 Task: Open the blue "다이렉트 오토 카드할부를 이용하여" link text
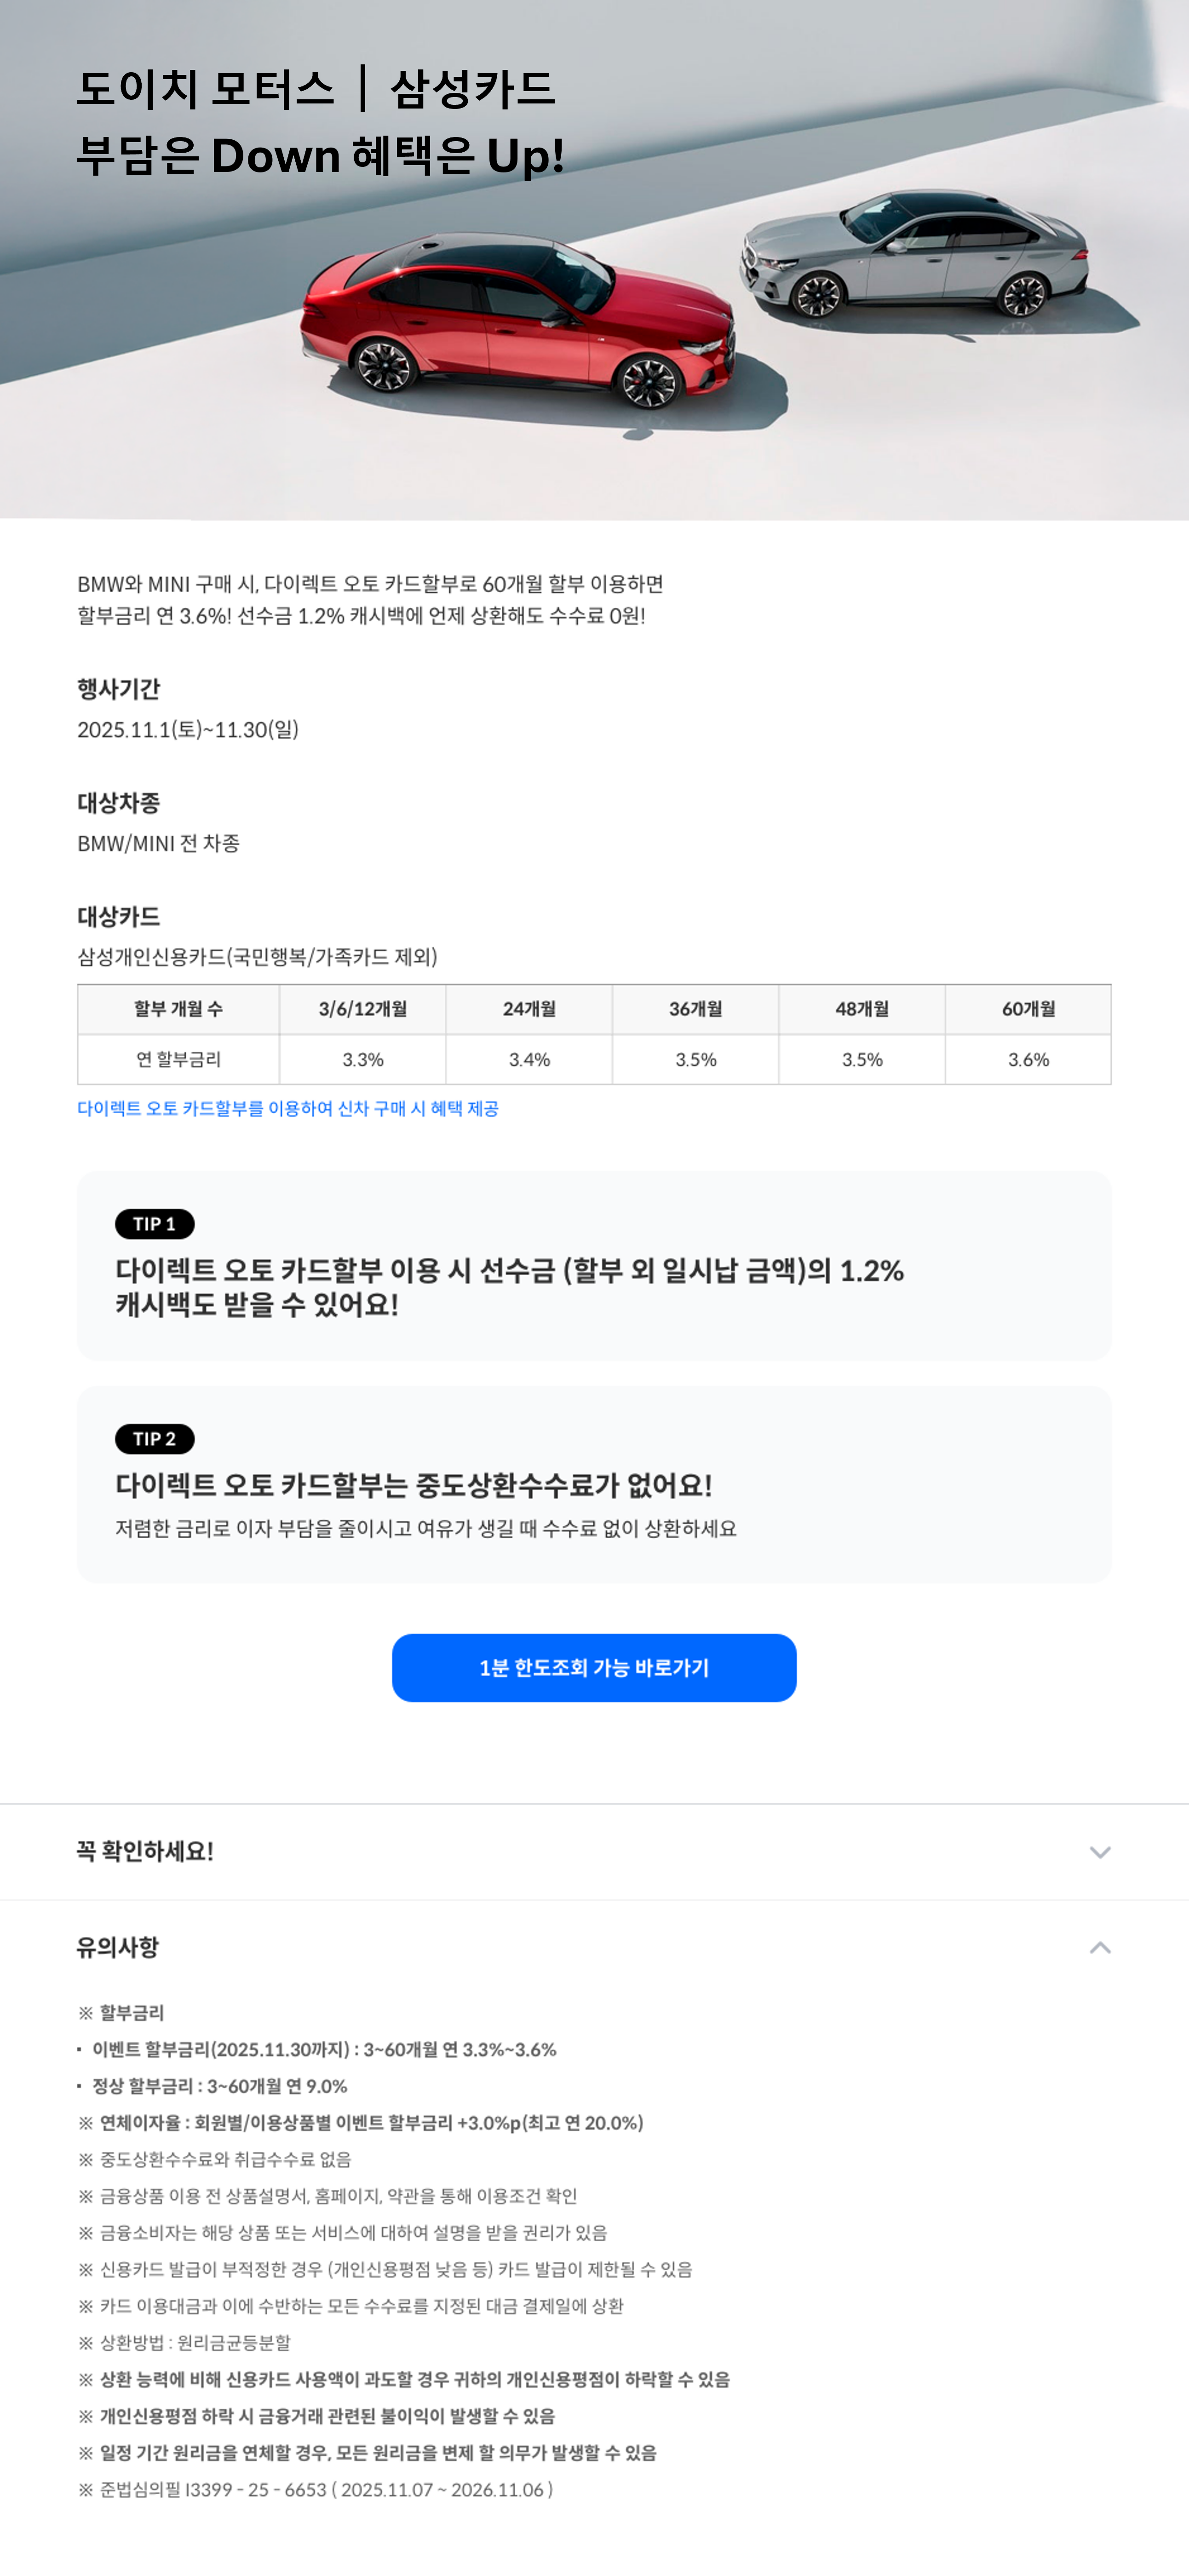(x=287, y=1109)
